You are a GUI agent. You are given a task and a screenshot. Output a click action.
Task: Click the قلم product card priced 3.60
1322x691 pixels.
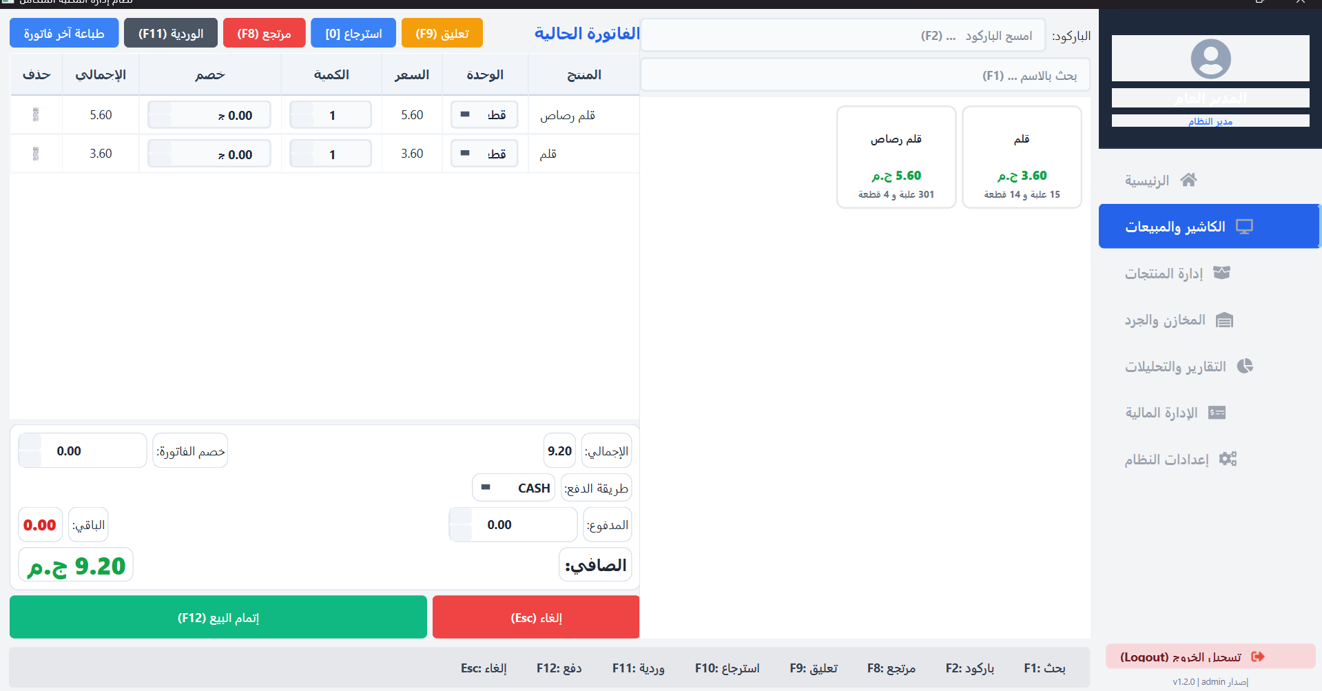point(1022,156)
